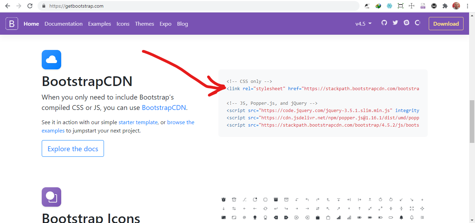Open the Themes nav item
The width and height of the screenshot is (475, 223).
pos(145,24)
